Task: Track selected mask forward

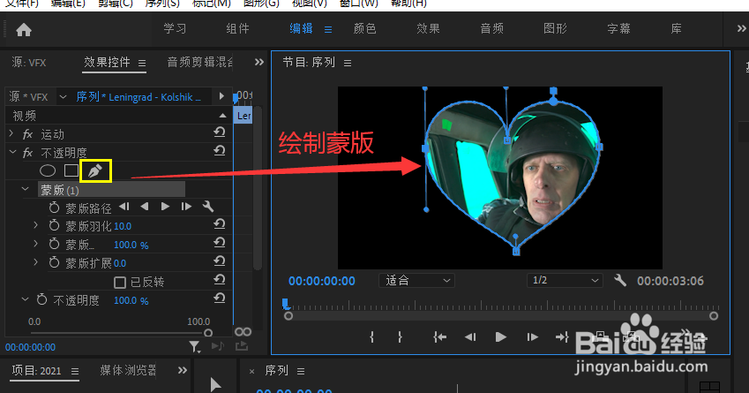Action: pyautogui.click(x=165, y=207)
